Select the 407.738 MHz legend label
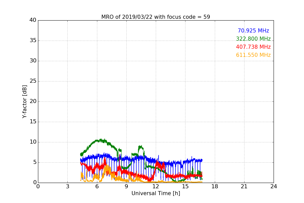The height and width of the screenshot is (203, 304). click(x=253, y=47)
